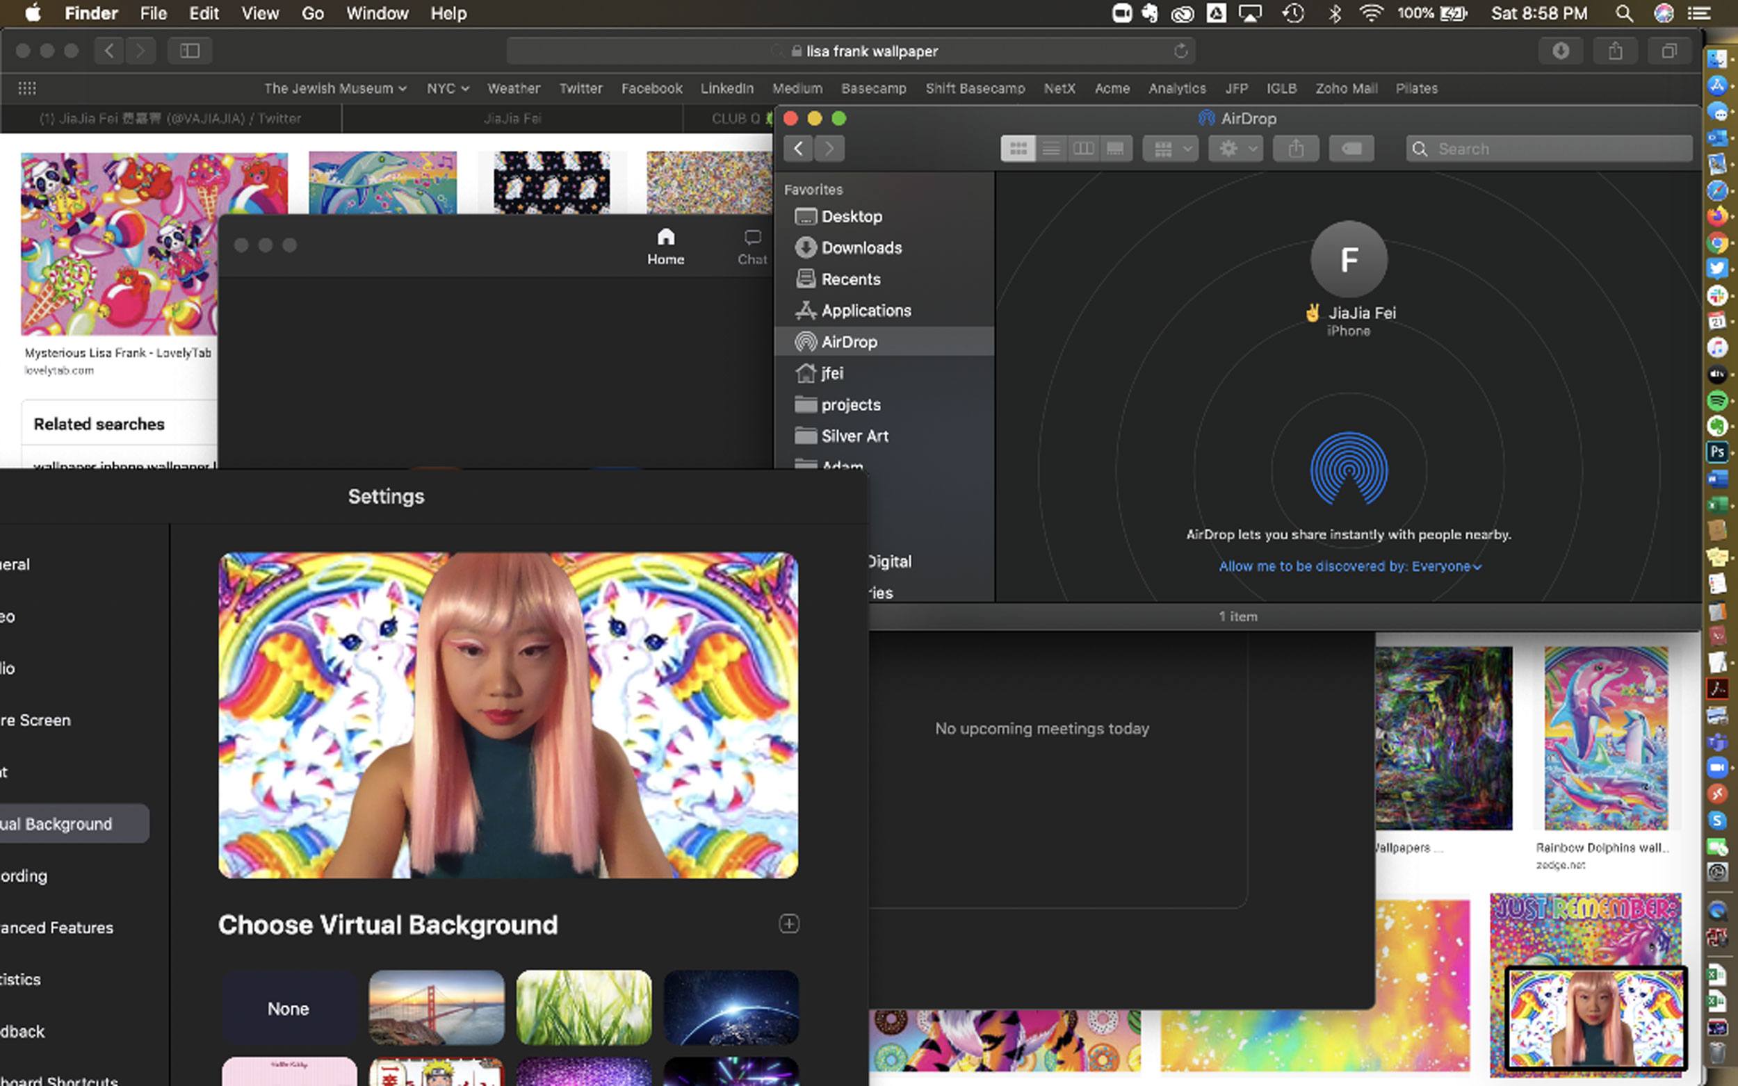Toggle Safari sidebar button
This screenshot has height=1086, width=1738.
[x=190, y=51]
